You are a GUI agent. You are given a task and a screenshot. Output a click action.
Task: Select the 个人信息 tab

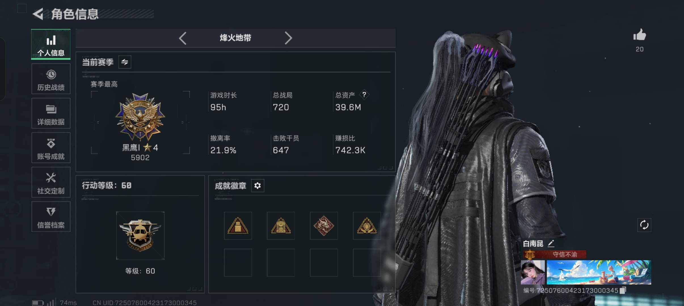pyautogui.click(x=51, y=44)
